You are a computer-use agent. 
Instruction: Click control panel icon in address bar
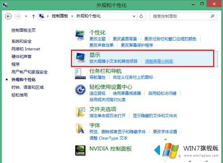tap(42, 16)
